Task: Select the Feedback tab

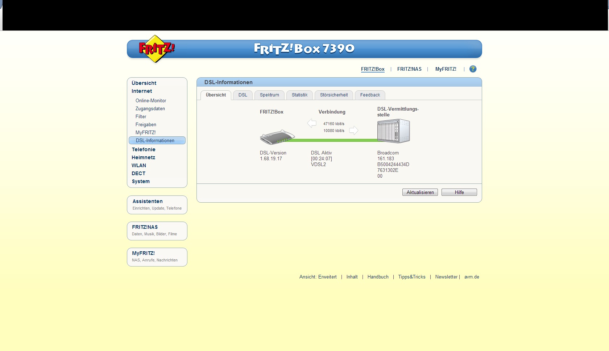Action: coord(370,95)
